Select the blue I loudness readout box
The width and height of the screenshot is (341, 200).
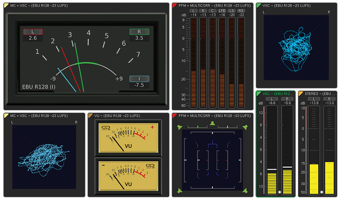(139, 79)
